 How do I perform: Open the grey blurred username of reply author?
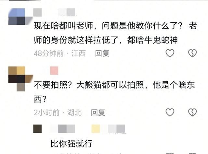coord(62,129)
